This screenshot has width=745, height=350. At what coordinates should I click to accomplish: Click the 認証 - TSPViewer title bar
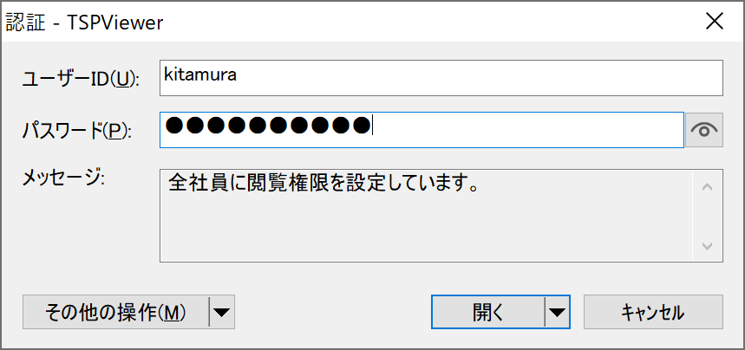pyautogui.click(x=347, y=22)
